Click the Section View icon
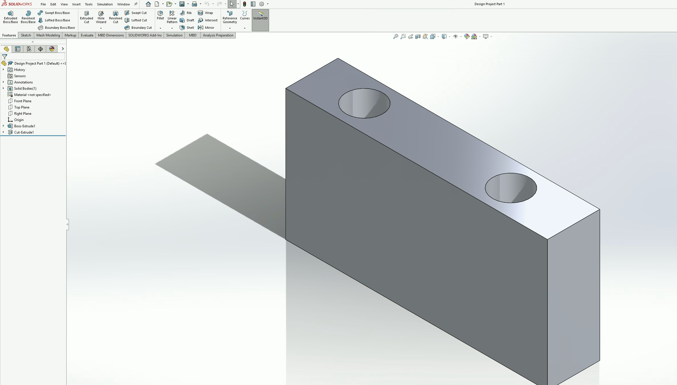This screenshot has height=385, width=677. (418, 36)
